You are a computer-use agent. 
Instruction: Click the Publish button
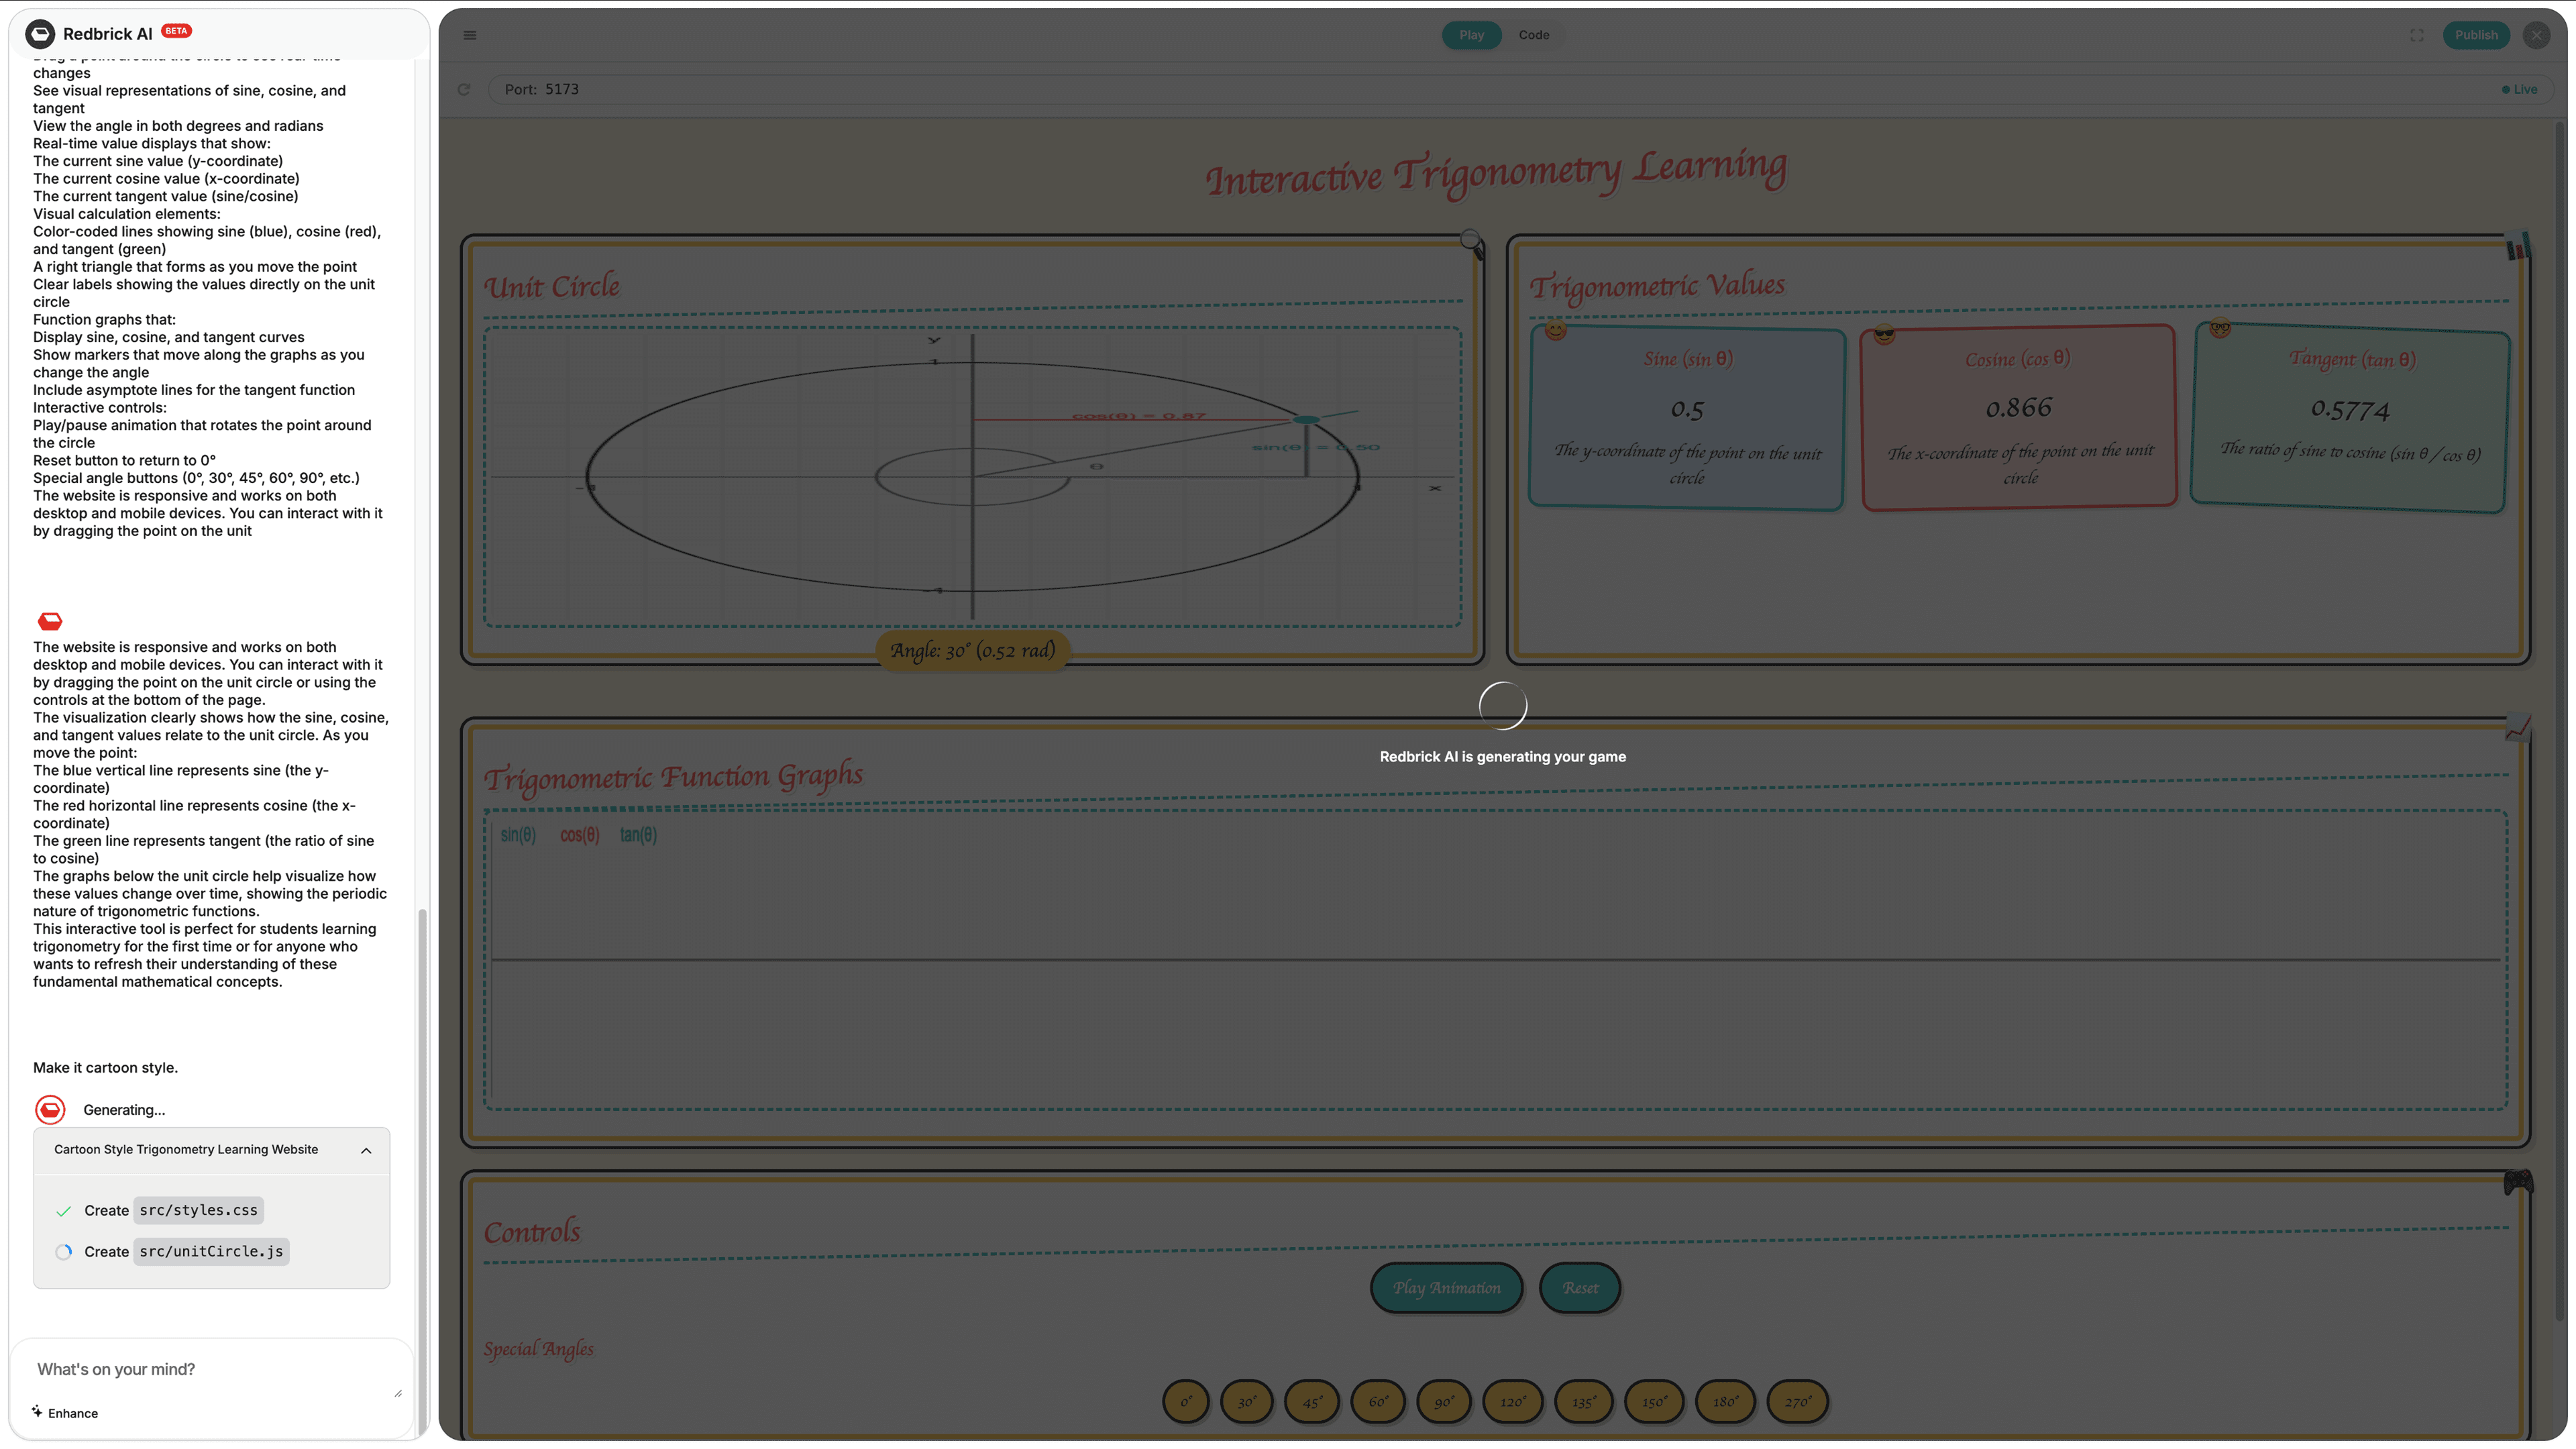point(2476,35)
